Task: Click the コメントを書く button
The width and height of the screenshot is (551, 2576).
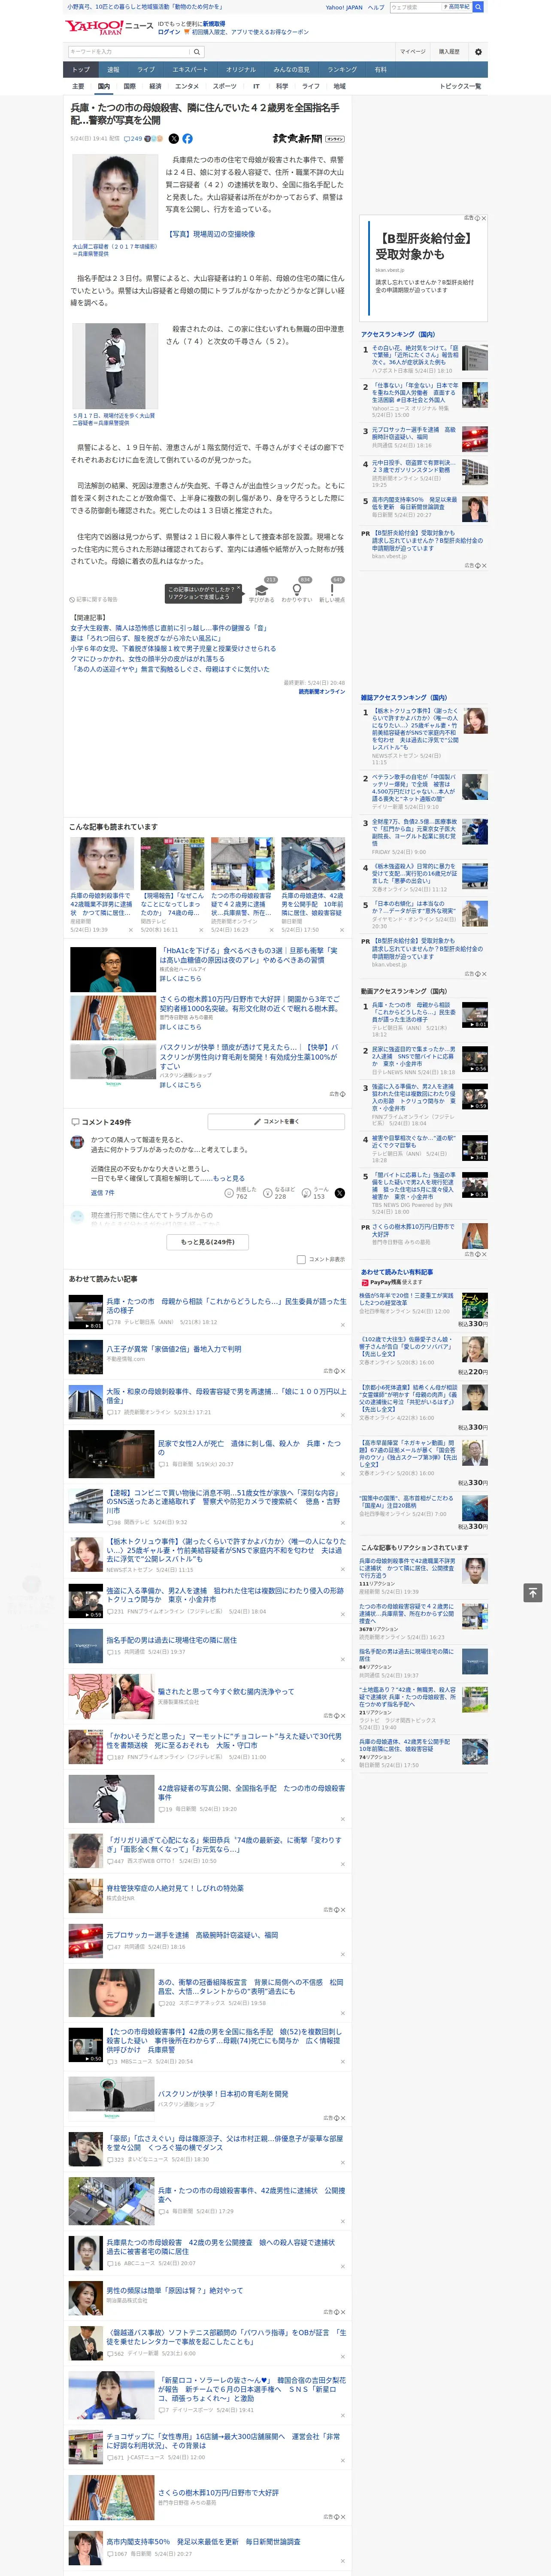Action: pos(277,1122)
